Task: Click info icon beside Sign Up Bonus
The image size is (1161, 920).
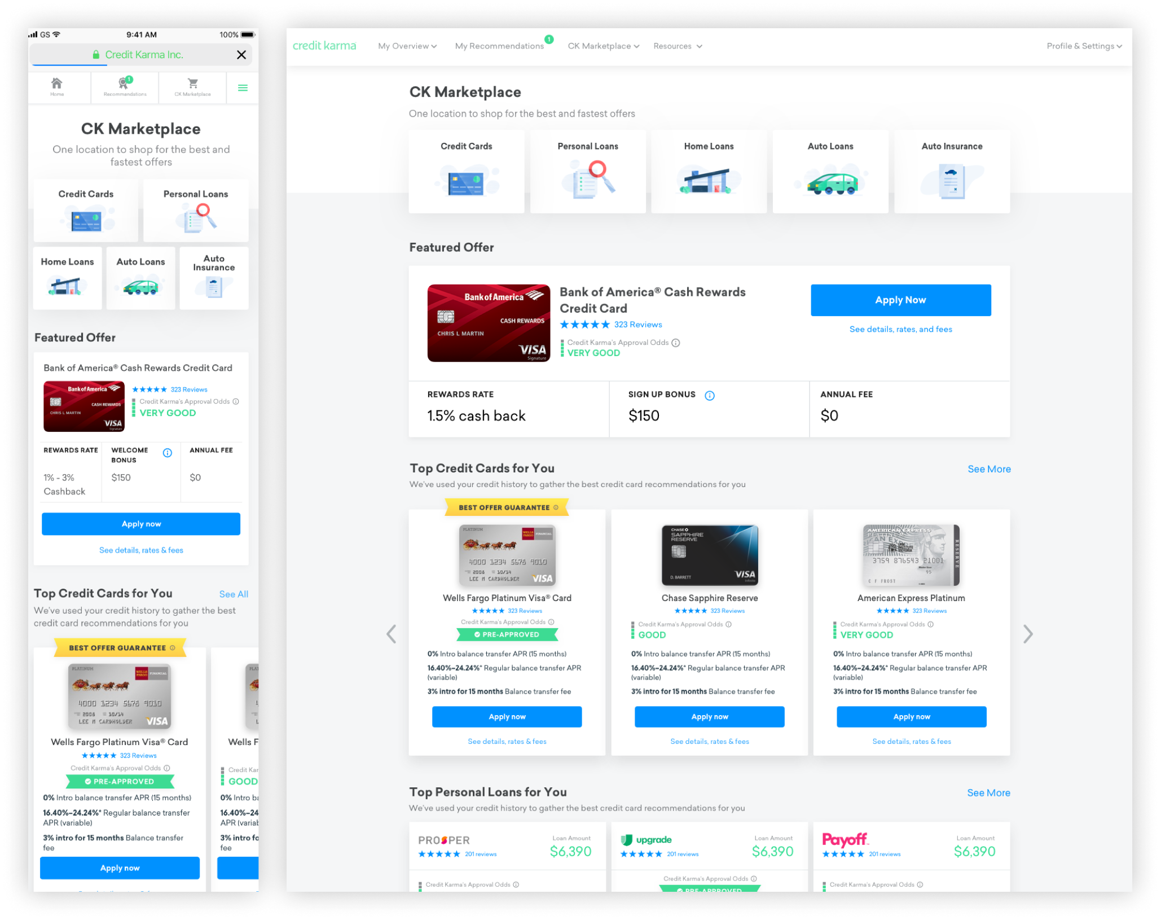Action: 710,396
